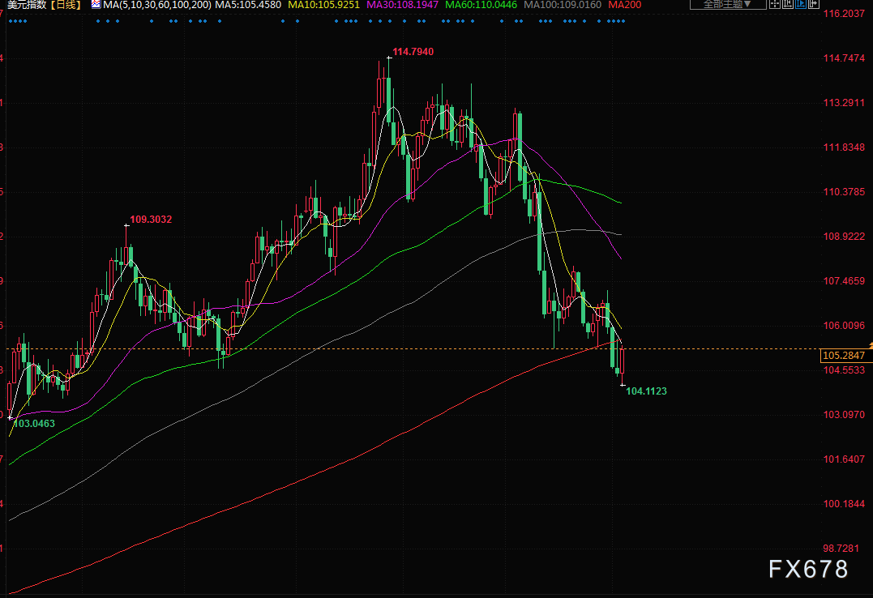Click the MA30:108.1947 legend value
This screenshot has height=598, width=873.
pyautogui.click(x=403, y=4)
